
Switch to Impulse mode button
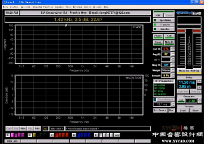pos(164,29)
